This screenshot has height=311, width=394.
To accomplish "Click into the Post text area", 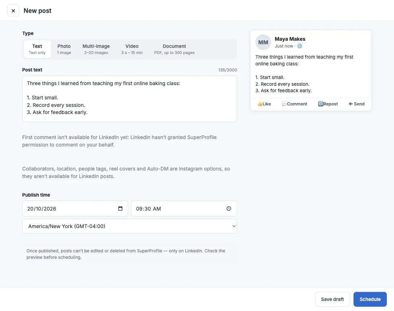I will click(x=130, y=99).
